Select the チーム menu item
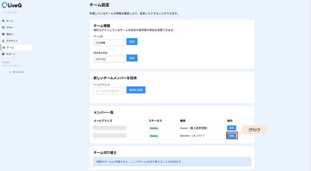Image resolution: width=311 pixels, height=171 pixels. pos(16,47)
